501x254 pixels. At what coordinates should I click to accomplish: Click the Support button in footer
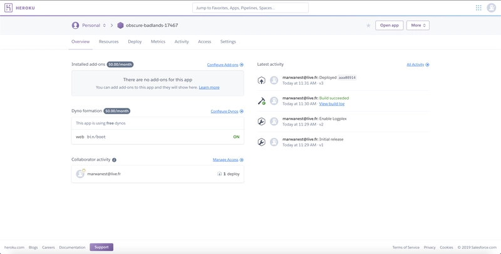[101, 247]
